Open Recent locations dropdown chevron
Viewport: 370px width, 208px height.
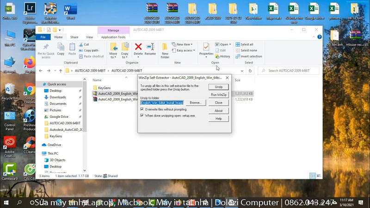point(55,71)
